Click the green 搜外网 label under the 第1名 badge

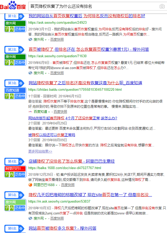pos(15,23)
